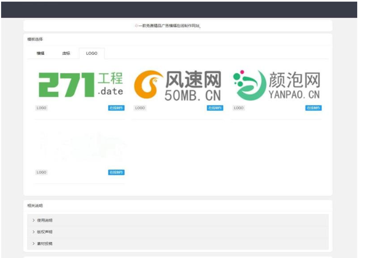Click 在线制作 under the 风速网 logo
Viewport: 369px width, 258px height.
[x=215, y=108]
